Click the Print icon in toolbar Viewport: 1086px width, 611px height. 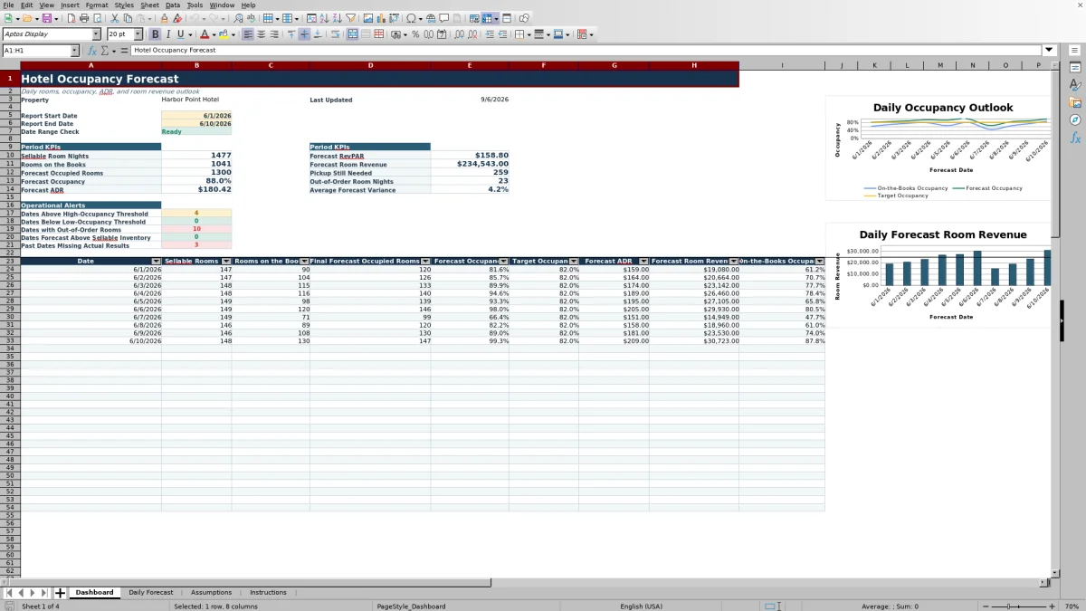[x=83, y=18]
